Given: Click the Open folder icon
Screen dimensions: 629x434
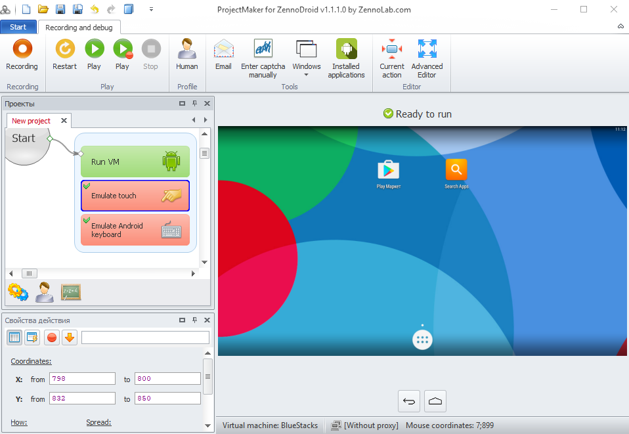Looking at the screenshot, I should click(x=43, y=9).
